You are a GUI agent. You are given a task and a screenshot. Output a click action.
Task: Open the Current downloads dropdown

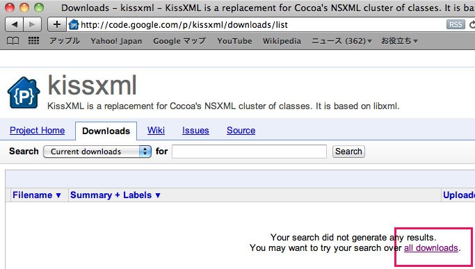(97, 152)
